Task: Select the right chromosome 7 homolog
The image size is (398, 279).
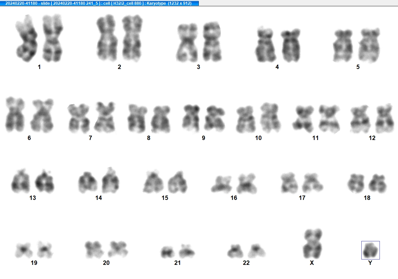Action: coord(105,117)
